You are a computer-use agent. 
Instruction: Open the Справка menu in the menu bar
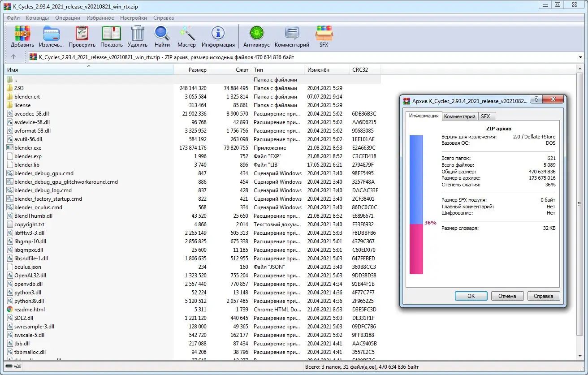tap(164, 18)
